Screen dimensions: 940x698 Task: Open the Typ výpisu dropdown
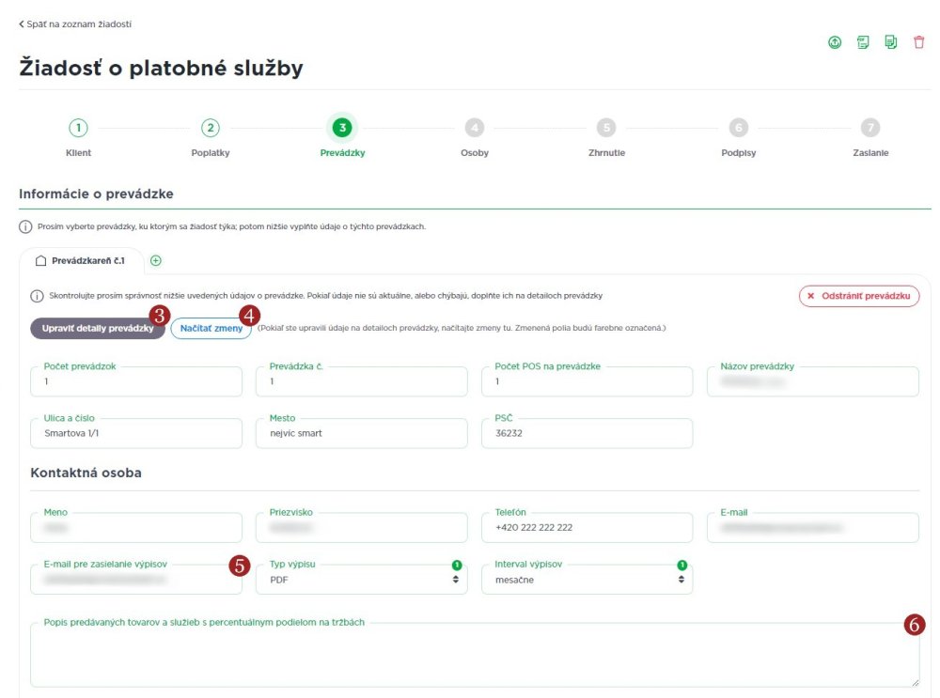tap(361, 580)
